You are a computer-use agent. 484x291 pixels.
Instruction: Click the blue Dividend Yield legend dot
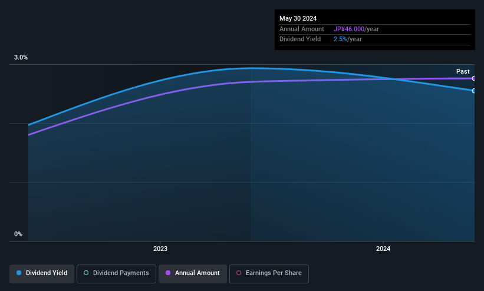pos(19,273)
